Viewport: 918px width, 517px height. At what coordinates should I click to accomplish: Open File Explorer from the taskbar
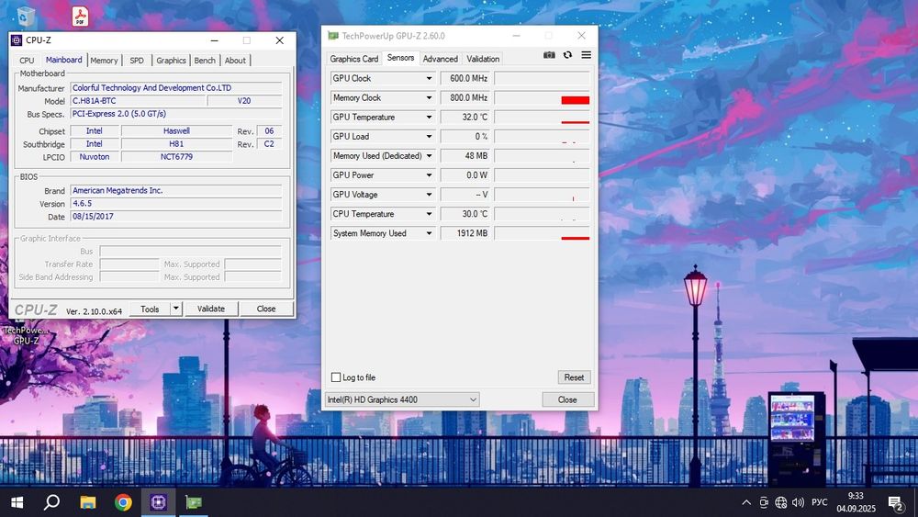coord(88,502)
